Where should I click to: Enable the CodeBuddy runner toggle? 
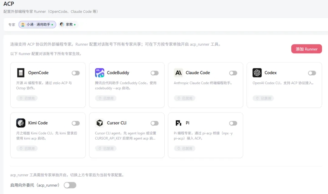tap(155, 73)
